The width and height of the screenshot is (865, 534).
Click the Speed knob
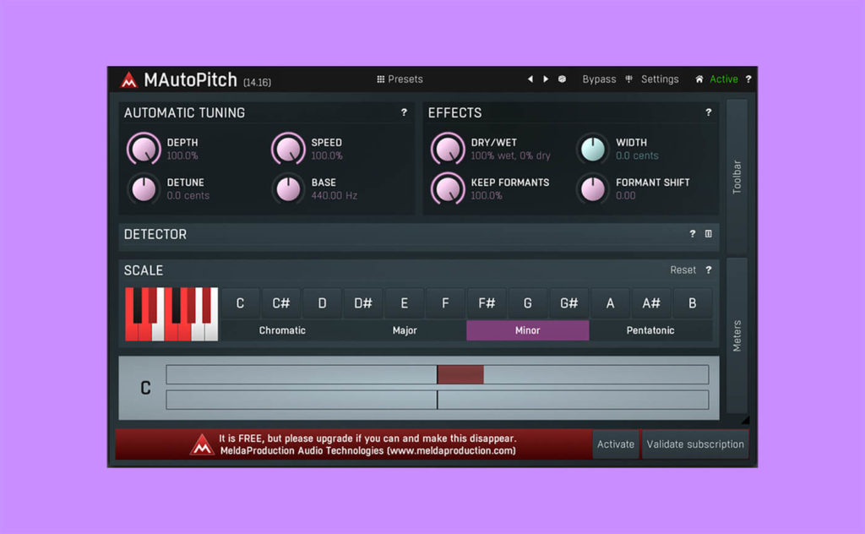(288, 149)
